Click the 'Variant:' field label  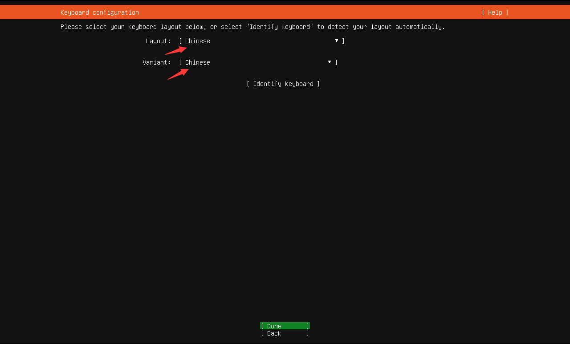(157, 62)
